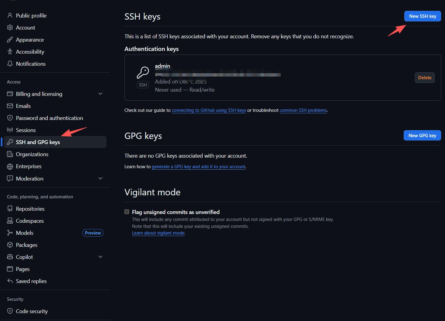Click the person icon beside Public profile
This screenshot has width=445, height=321.
[x=10, y=15]
